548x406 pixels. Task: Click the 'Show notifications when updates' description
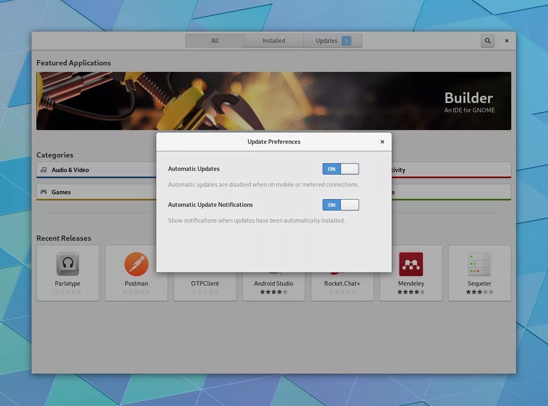pos(256,221)
